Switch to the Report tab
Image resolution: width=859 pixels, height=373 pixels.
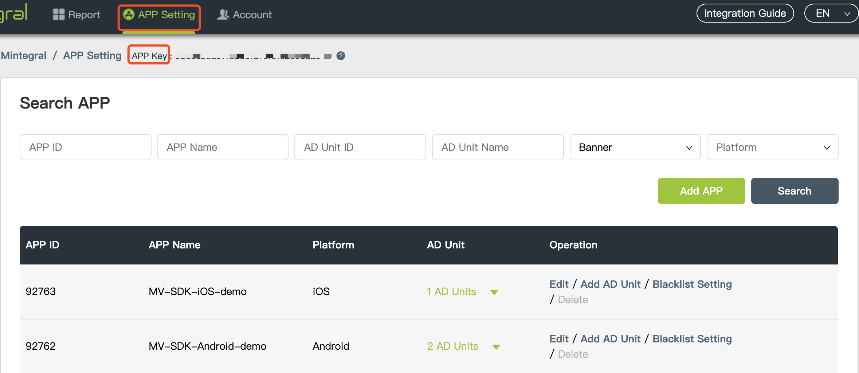point(84,15)
